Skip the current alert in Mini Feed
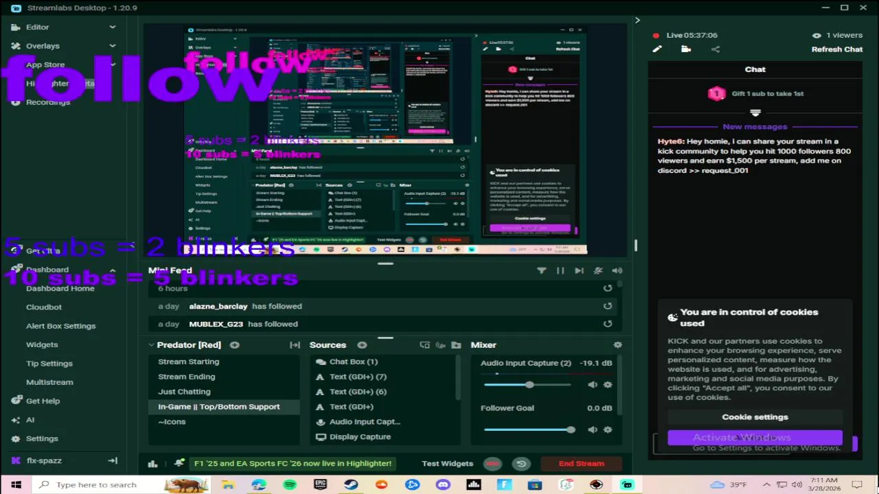 pyautogui.click(x=579, y=270)
